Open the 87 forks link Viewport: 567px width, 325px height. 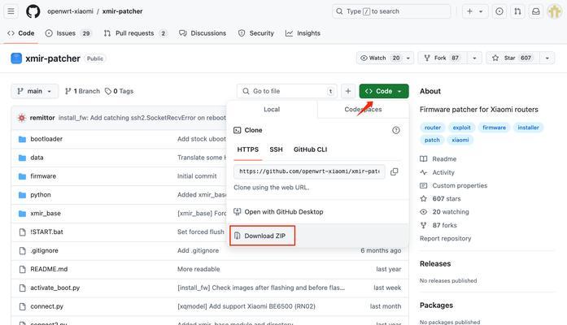tap(438, 225)
